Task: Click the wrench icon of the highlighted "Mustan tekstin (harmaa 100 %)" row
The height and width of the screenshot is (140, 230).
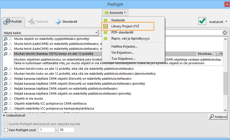Action: pos(11,54)
